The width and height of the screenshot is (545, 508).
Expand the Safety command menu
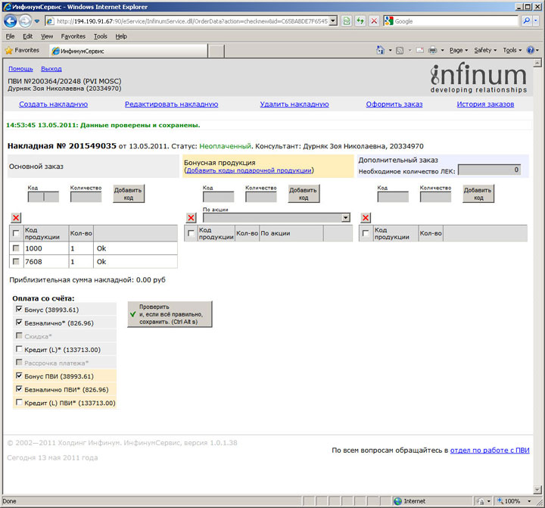[485, 51]
